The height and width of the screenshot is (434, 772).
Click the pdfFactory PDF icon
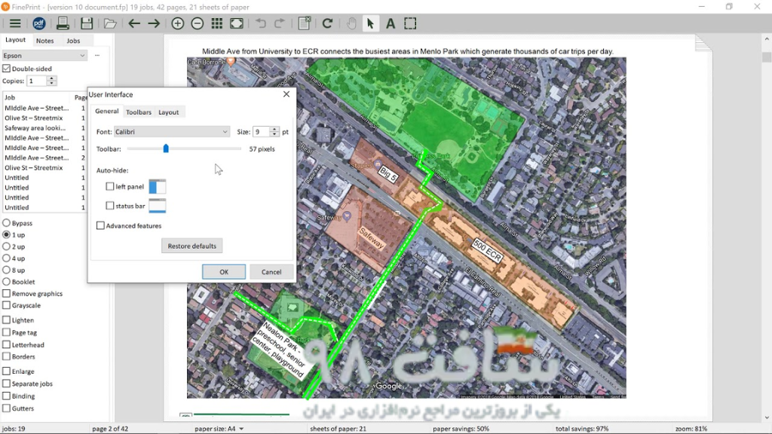39,23
